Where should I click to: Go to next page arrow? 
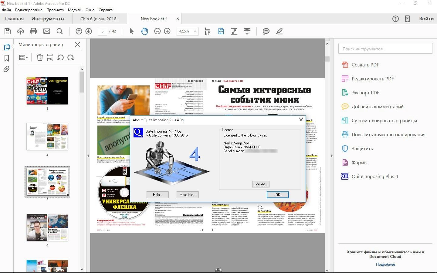(x=89, y=31)
